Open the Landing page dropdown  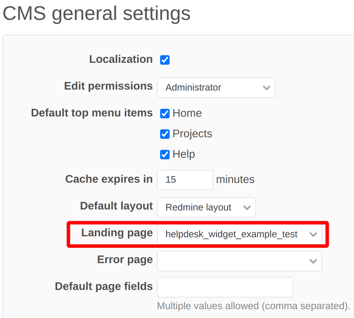coord(239,234)
